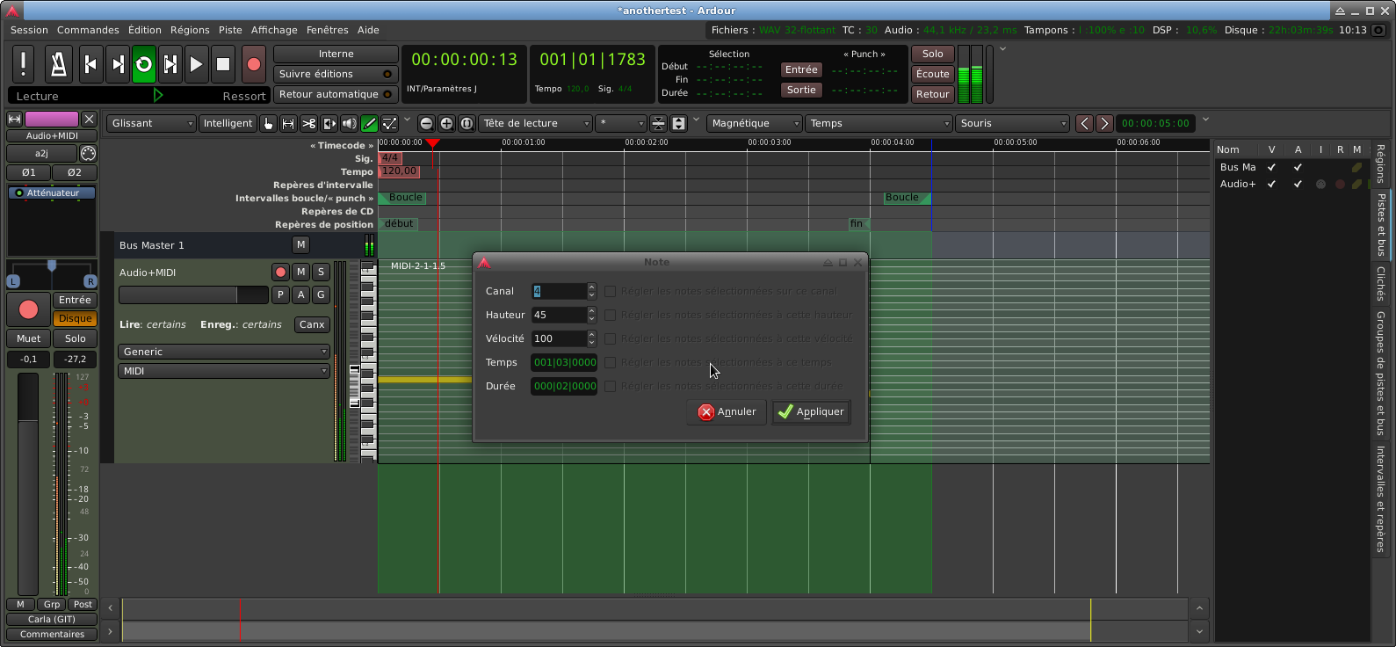This screenshot has height=647, width=1396.
Task: Open the Fenêtres menu
Action: 327,30
